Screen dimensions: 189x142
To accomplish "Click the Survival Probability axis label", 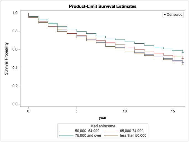I will pos(6,59).
